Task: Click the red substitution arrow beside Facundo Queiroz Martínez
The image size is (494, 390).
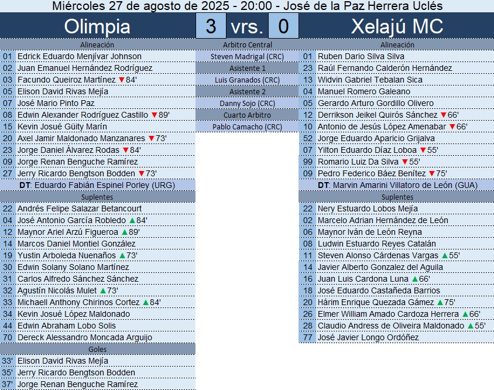Action: 121,80
